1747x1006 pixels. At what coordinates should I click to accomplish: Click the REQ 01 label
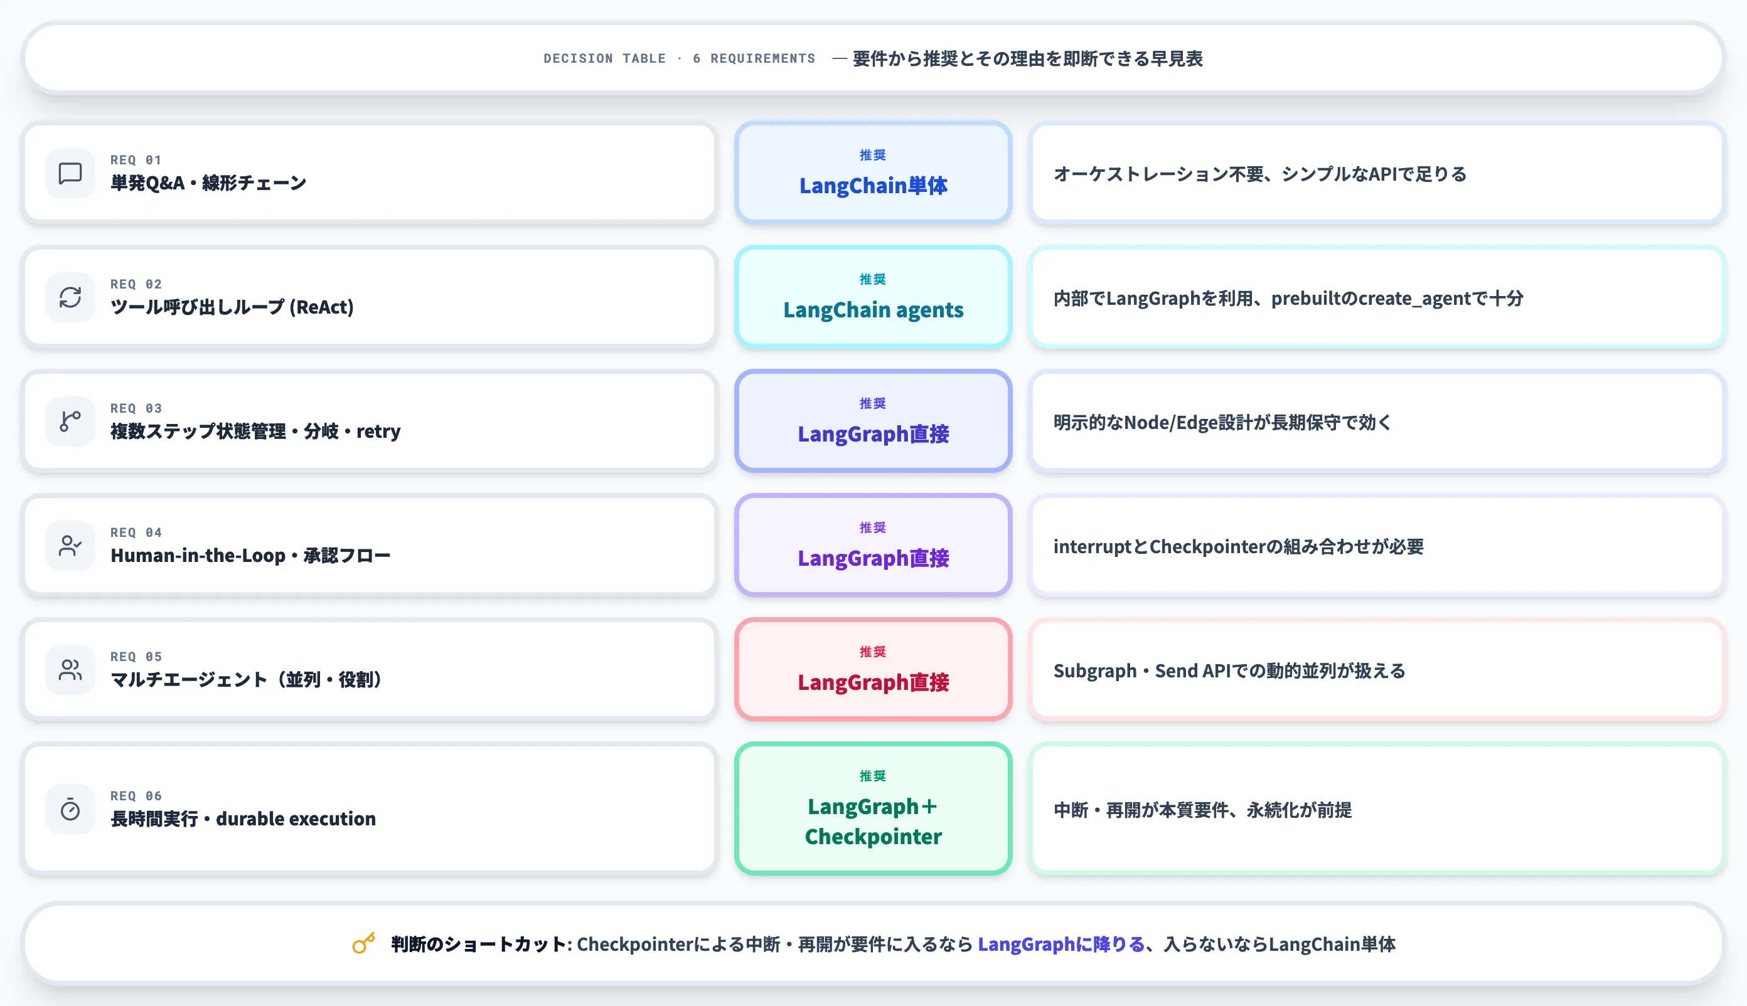coord(136,159)
